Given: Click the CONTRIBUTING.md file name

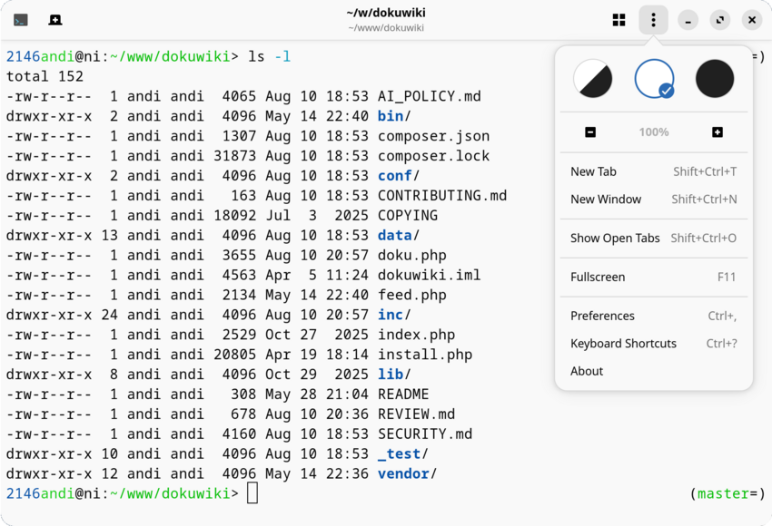Looking at the screenshot, I should click(x=442, y=196).
